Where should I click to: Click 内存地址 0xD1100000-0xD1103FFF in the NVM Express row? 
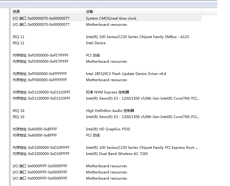[x=41, y=92]
